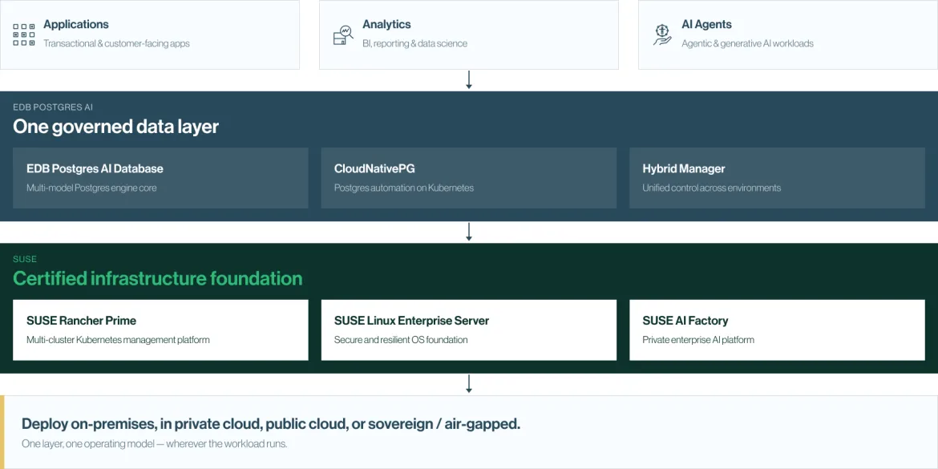Open the CloudNativePG card

click(x=468, y=178)
